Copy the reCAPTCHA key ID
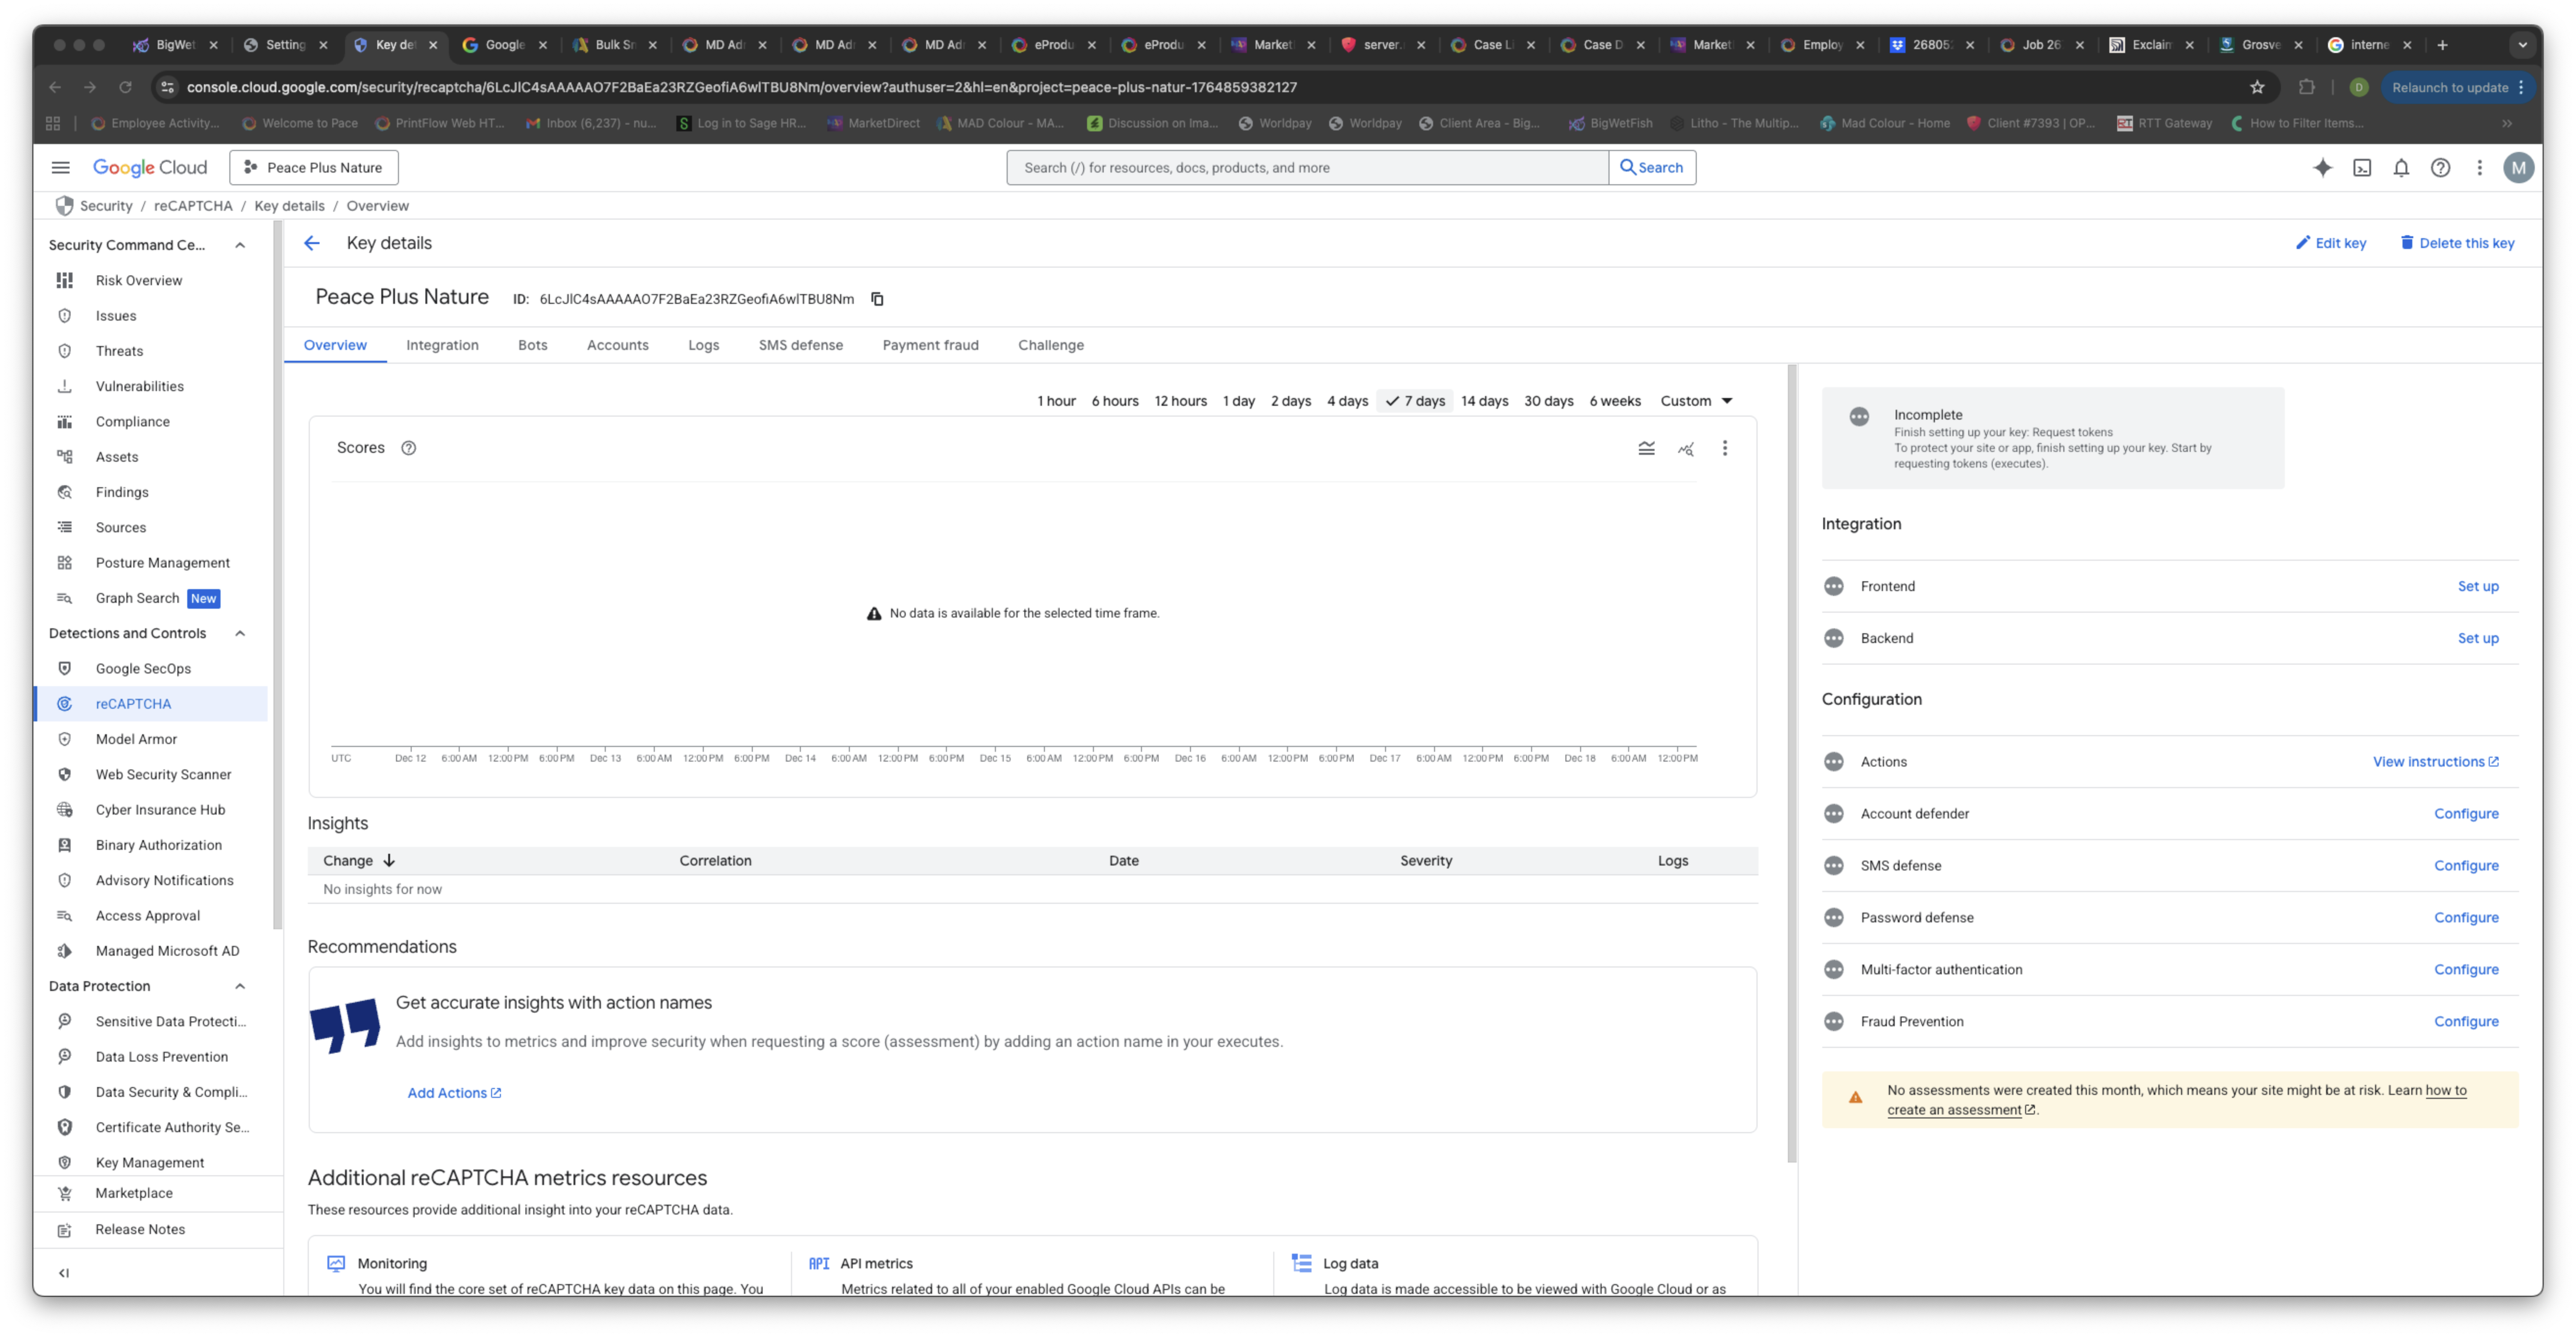Image resolution: width=2576 pixels, height=1337 pixels. click(877, 299)
